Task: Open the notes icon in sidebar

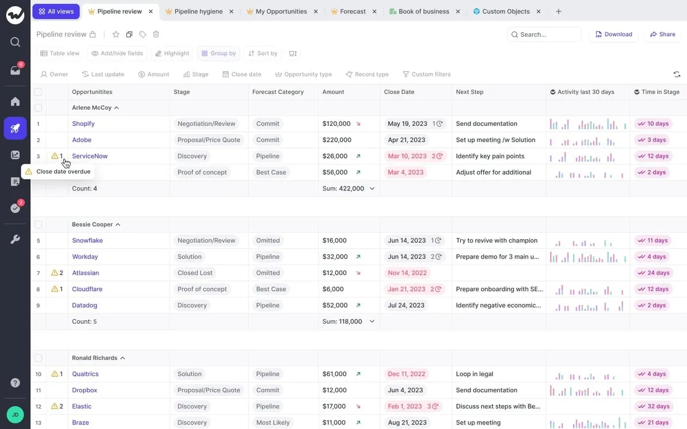Action: [15, 181]
